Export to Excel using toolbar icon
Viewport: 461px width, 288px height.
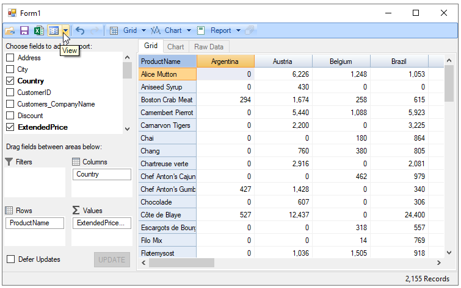point(38,30)
